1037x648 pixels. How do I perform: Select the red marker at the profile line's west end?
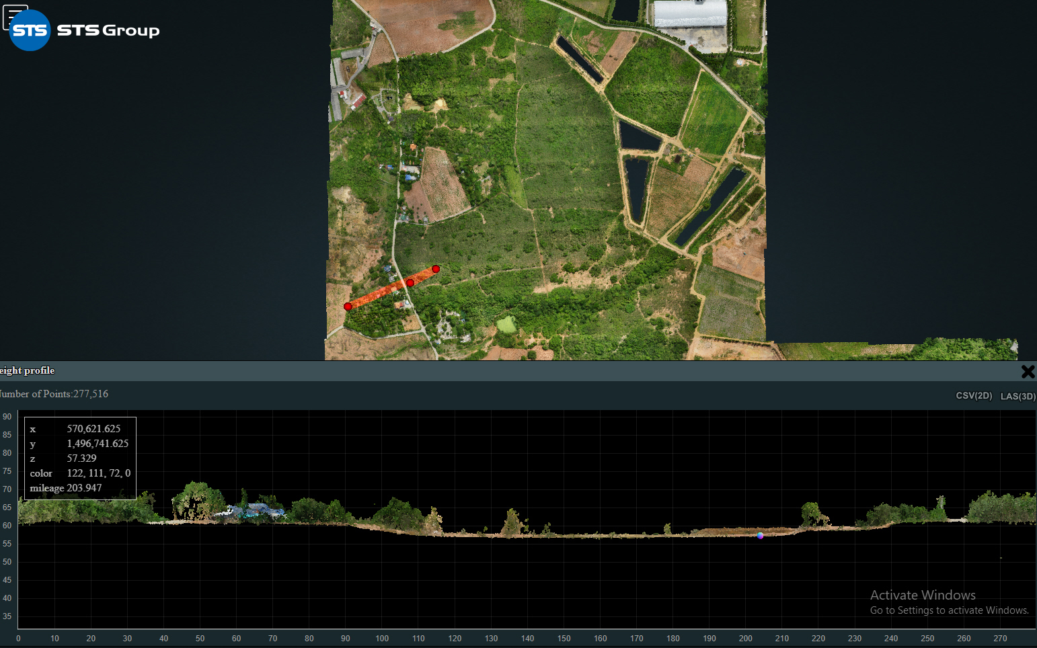[348, 307]
